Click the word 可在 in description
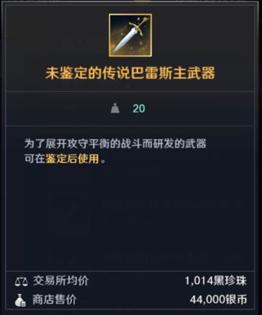The width and height of the screenshot is (262, 315). 34,158
